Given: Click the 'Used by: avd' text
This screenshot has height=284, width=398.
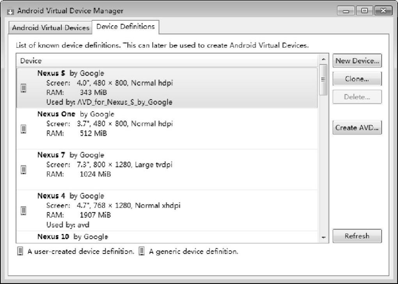Looking at the screenshot, I should [x=68, y=225].
